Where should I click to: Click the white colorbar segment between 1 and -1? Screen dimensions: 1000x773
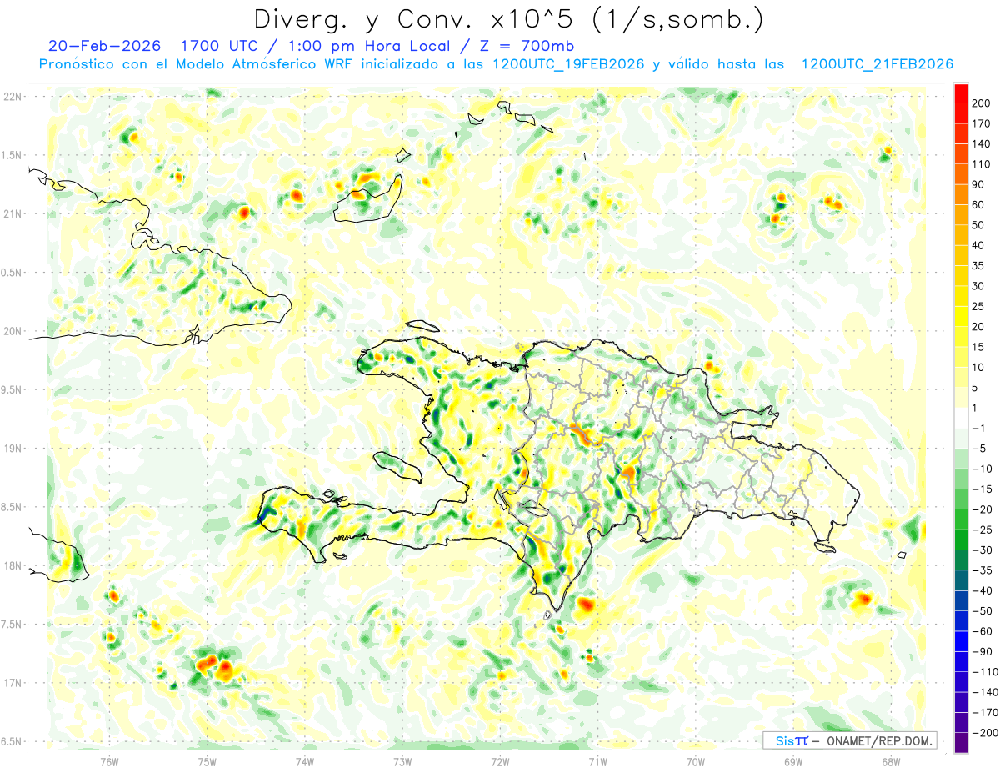[x=961, y=418]
